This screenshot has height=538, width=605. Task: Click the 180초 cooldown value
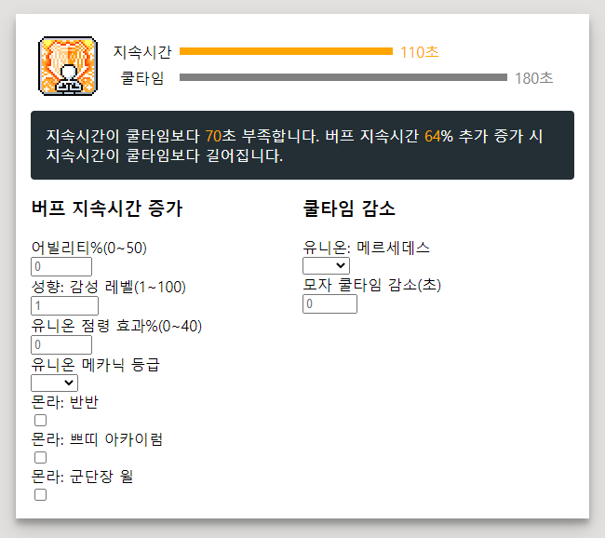(534, 78)
